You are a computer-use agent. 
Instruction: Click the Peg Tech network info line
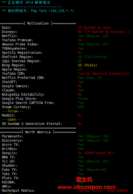[x=38, y=11]
